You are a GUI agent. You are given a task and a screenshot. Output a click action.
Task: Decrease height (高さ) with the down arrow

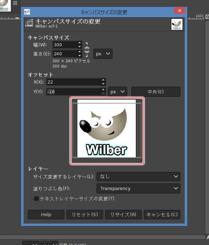(80, 56)
